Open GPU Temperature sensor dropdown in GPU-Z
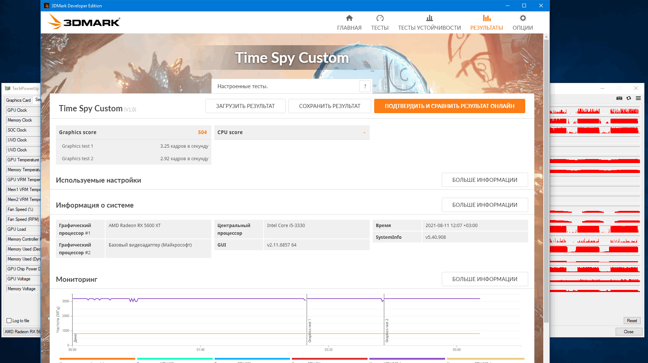 coord(23,160)
